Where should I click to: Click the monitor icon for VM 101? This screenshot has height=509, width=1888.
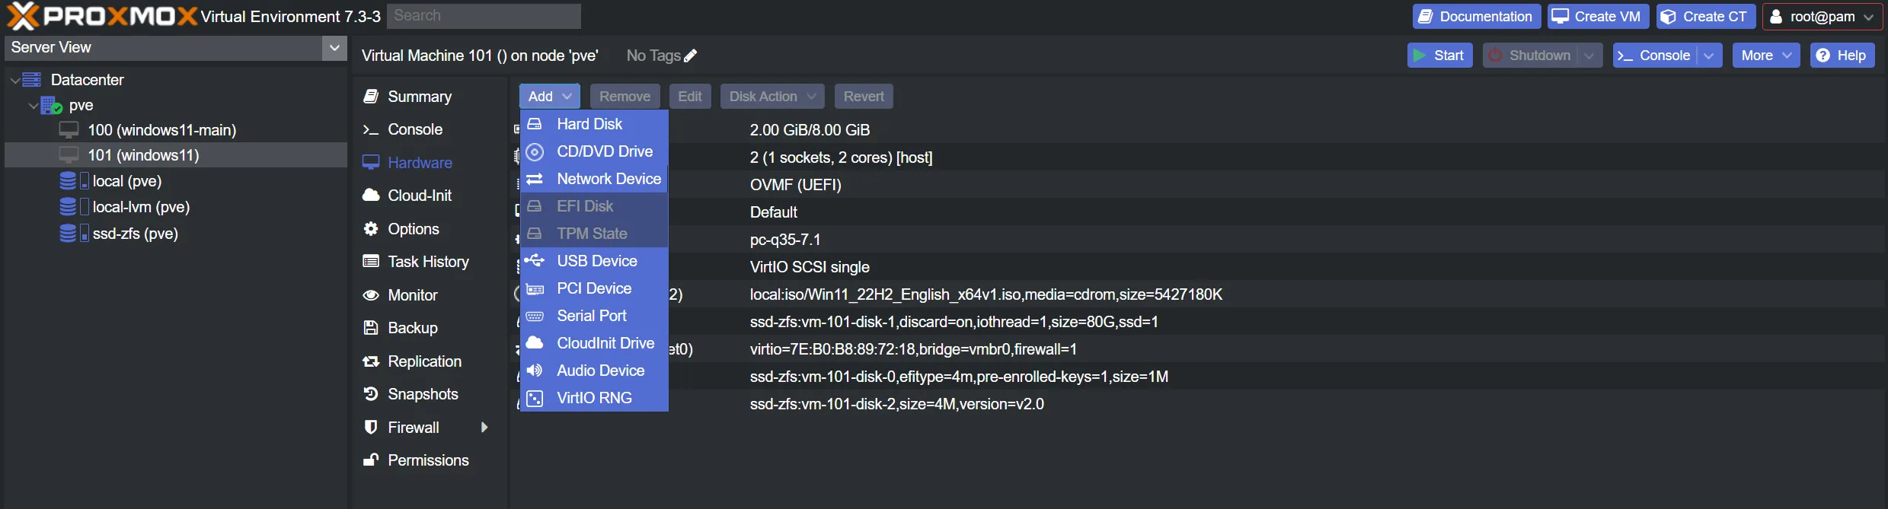(x=69, y=155)
